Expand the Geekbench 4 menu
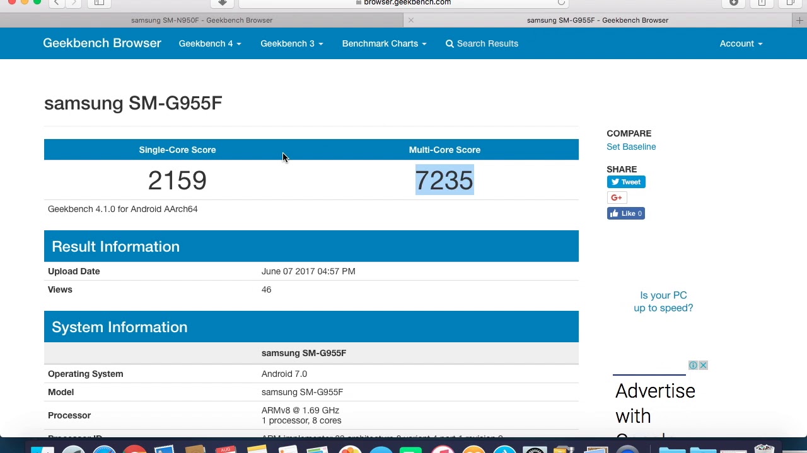Image resolution: width=807 pixels, height=453 pixels. click(x=210, y=43)
